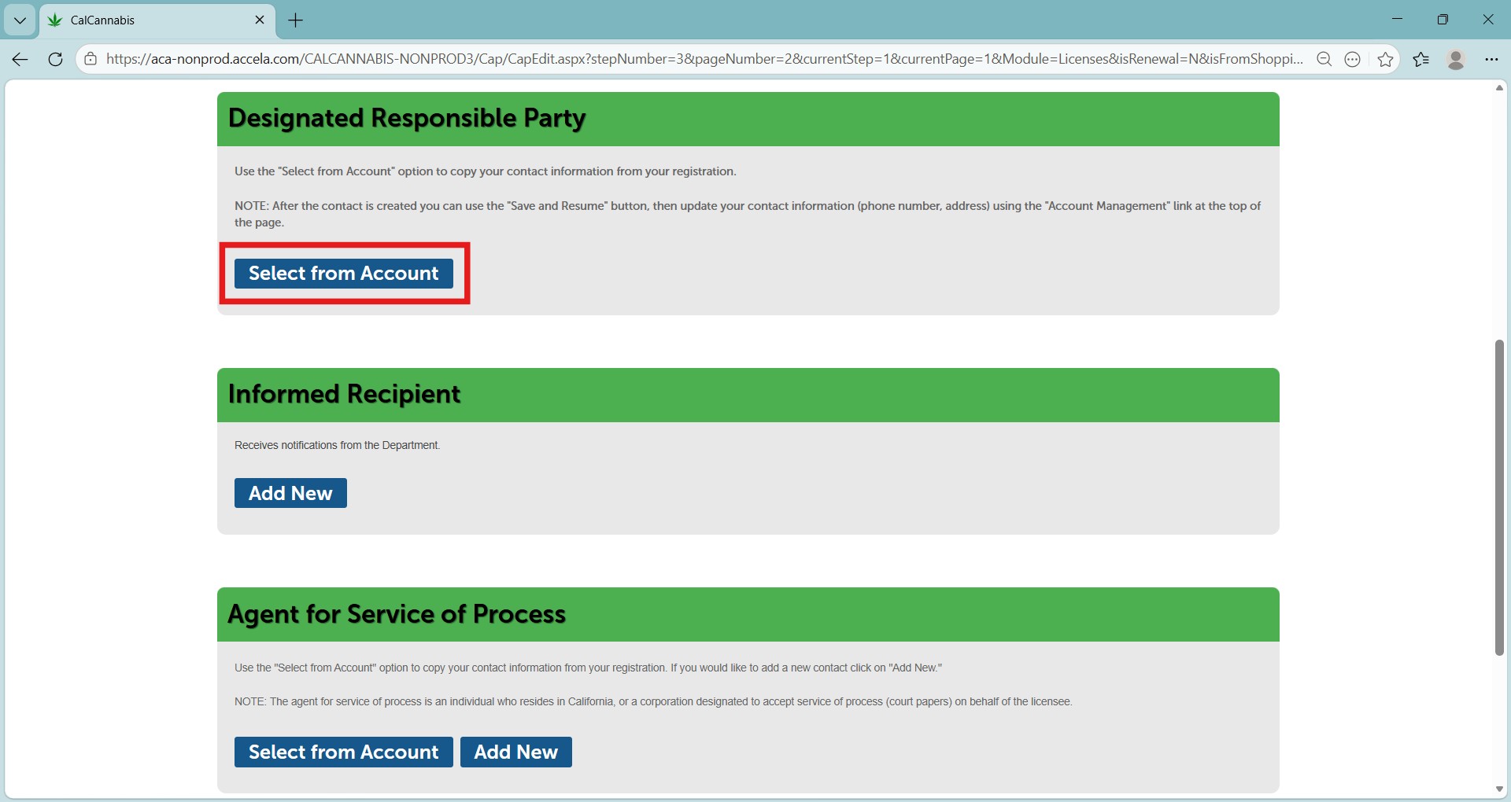The width and height of the screenshot is (1511, 802).
Task: Switch to the CalCannabis tab
Action: coord(157,20)
